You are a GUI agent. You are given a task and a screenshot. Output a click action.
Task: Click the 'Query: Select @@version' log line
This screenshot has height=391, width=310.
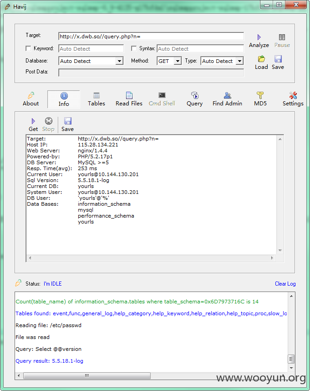click(49, 349)
